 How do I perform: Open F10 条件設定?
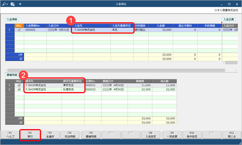192,135
